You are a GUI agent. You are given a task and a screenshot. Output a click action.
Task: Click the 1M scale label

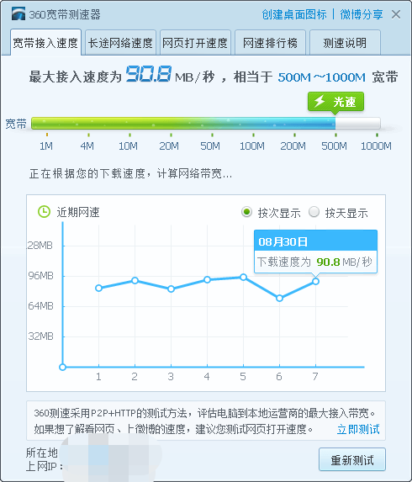[x=46, y=146]
